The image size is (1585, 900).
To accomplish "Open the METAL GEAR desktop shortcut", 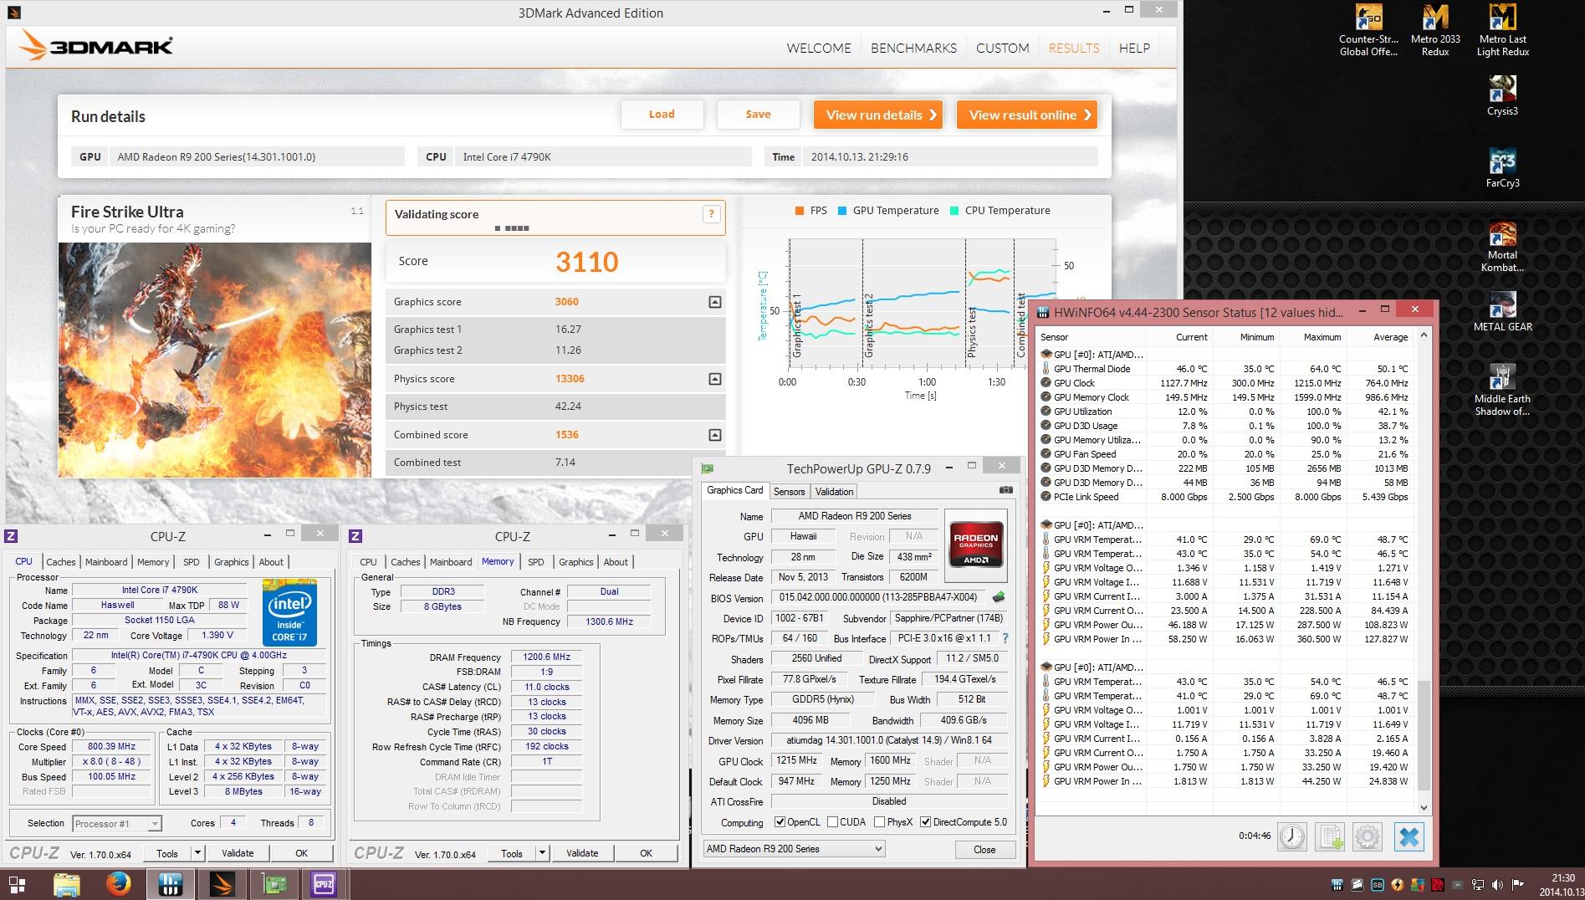I will tap(1502, 311).
